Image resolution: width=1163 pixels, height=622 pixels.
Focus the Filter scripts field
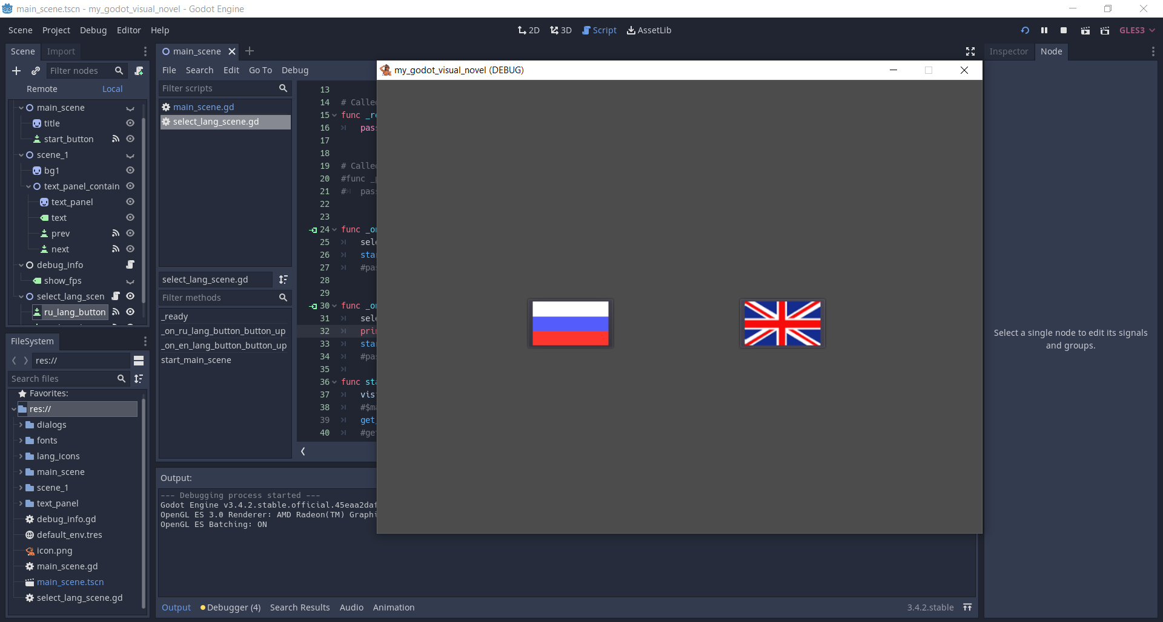tap(225, 88)
